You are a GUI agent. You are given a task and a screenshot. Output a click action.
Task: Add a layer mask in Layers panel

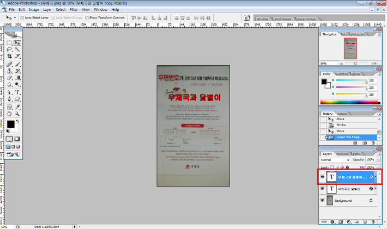pyautogui.click(x=341, y=222)
